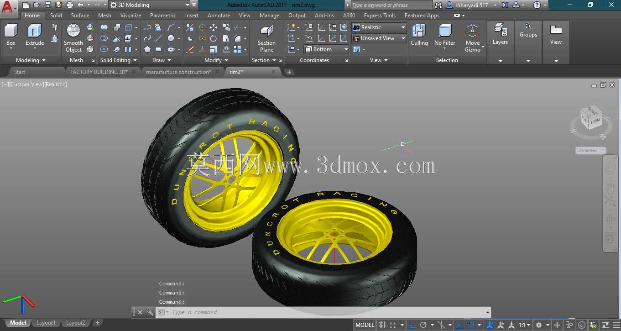Click the [Realistic] visual style label
This screenshot has width=621, height=331.
(x=55, y=84)
